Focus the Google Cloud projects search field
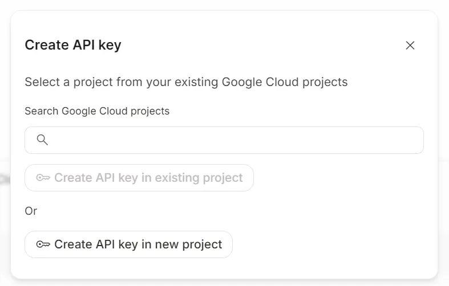Viewport: 449px width, 286px height. pyautogui.click(x=228, y=140)
